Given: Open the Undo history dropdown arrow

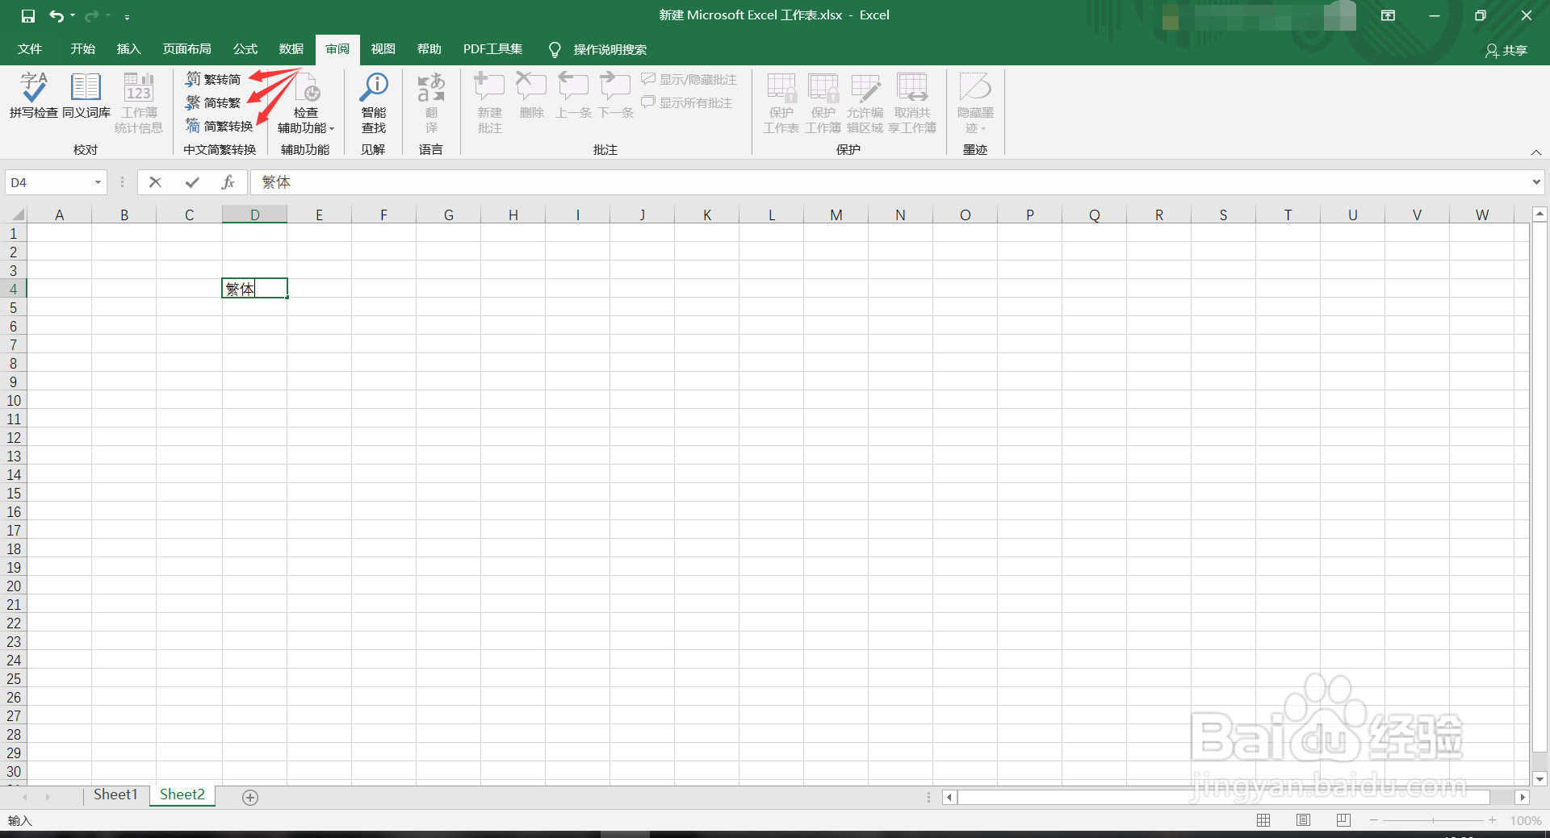Looking at the screenshot, I should pyautogui.click(x=73, y=15).
